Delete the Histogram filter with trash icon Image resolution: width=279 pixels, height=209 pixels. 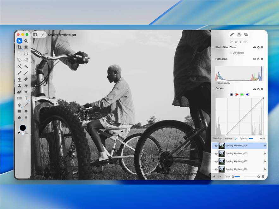[262, 59]
